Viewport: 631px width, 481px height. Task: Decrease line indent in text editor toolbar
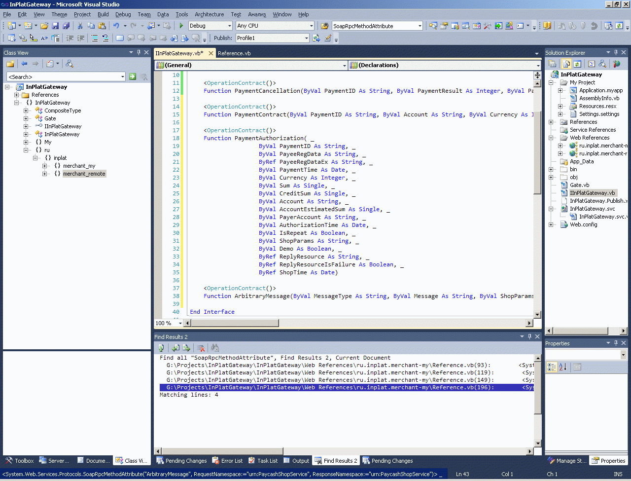70,38
